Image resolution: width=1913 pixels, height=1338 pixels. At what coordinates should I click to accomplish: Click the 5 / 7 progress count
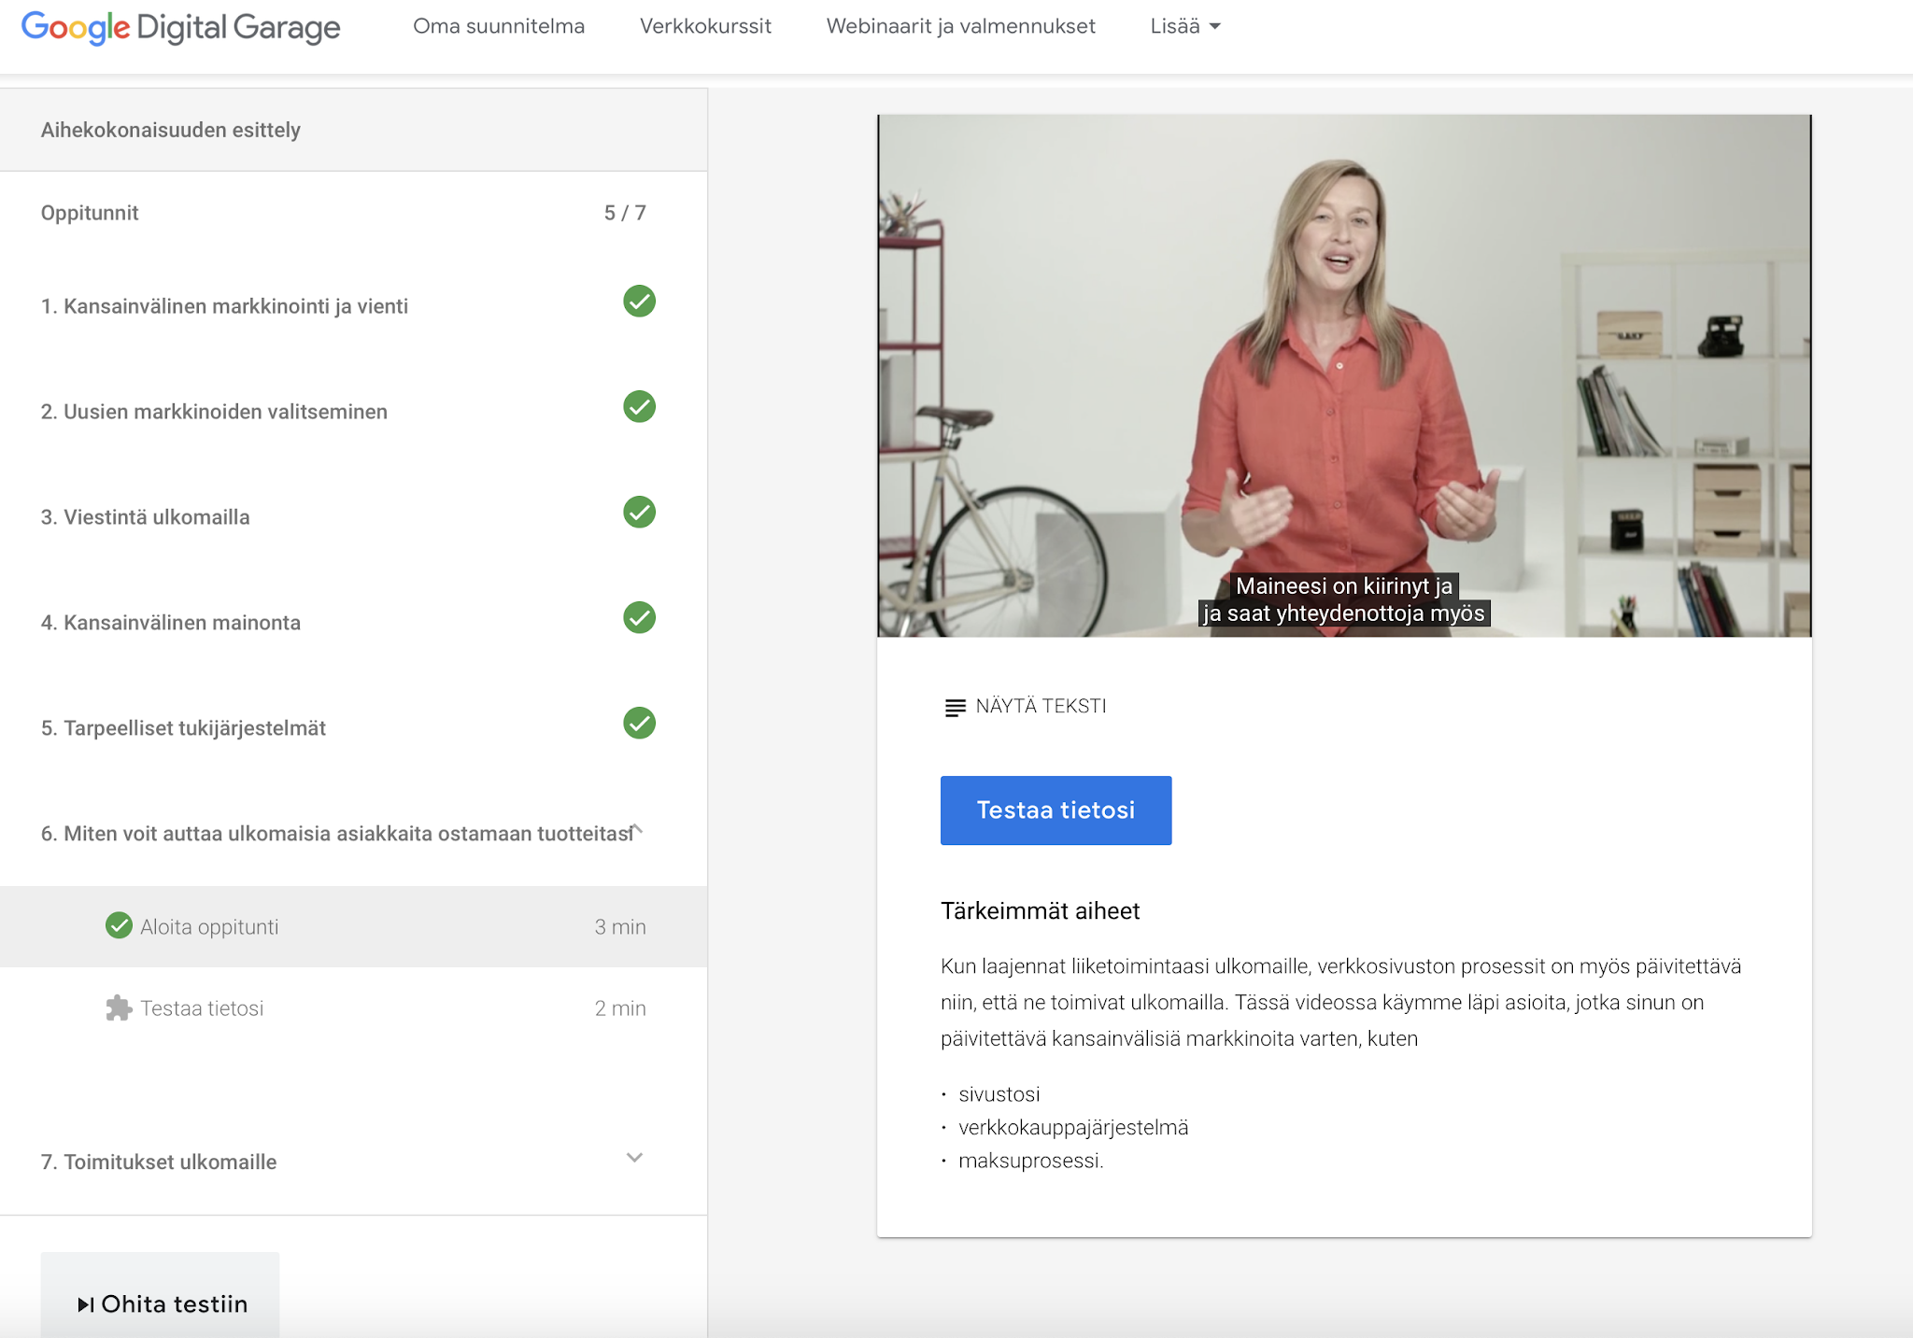pyautogui.click(x=625, y=213)
